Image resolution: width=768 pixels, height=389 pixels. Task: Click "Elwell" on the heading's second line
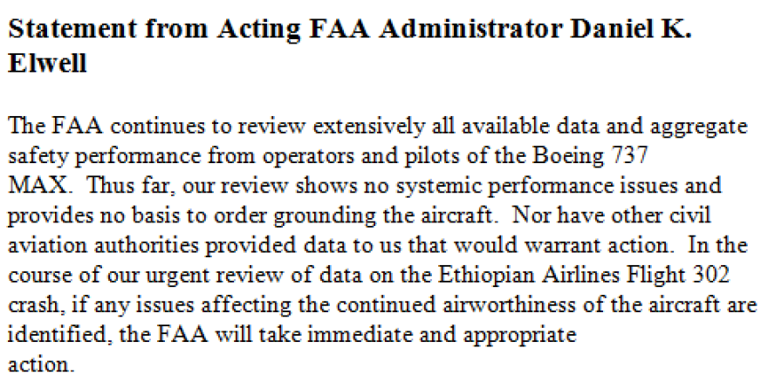pyautogui.click(x=47, y=64)
